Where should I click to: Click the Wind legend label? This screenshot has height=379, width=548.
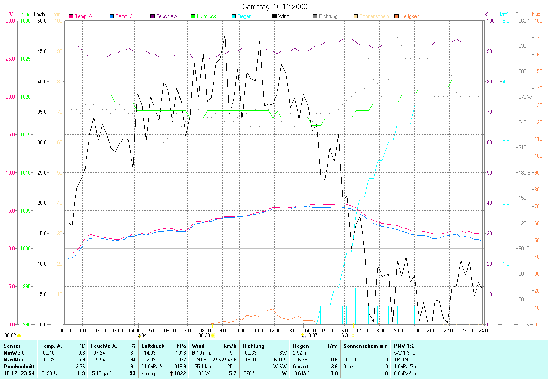pos(283,16)
